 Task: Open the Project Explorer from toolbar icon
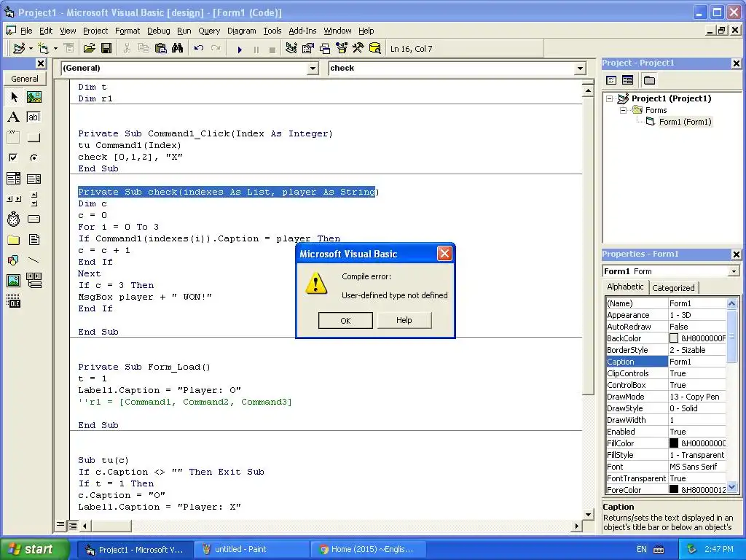291,48
